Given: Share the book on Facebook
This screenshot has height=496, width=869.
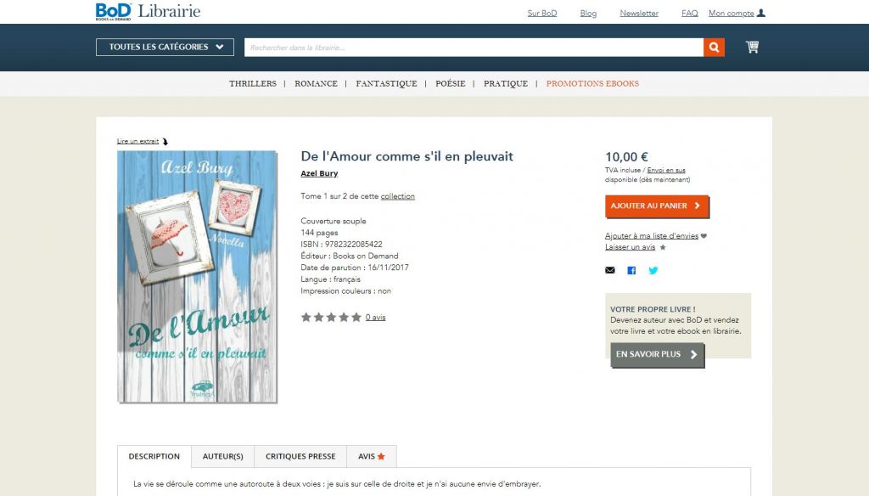Looking at the screenshot, I should [x=631, y=270].
